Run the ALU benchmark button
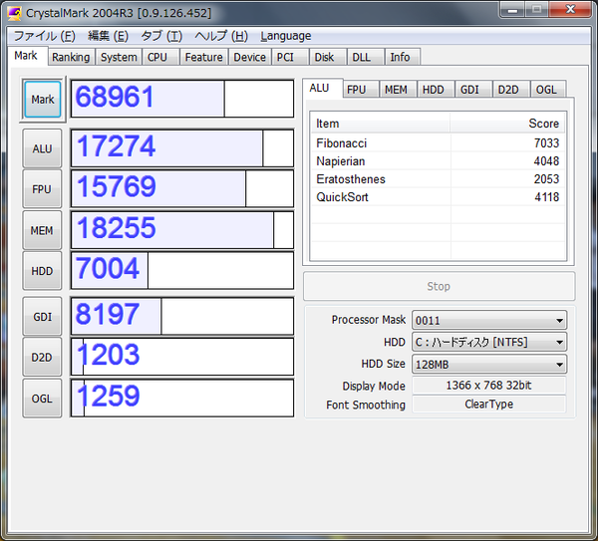Image resolution: width=598 pixels, height=541 pixels. (x=42, y=148)
